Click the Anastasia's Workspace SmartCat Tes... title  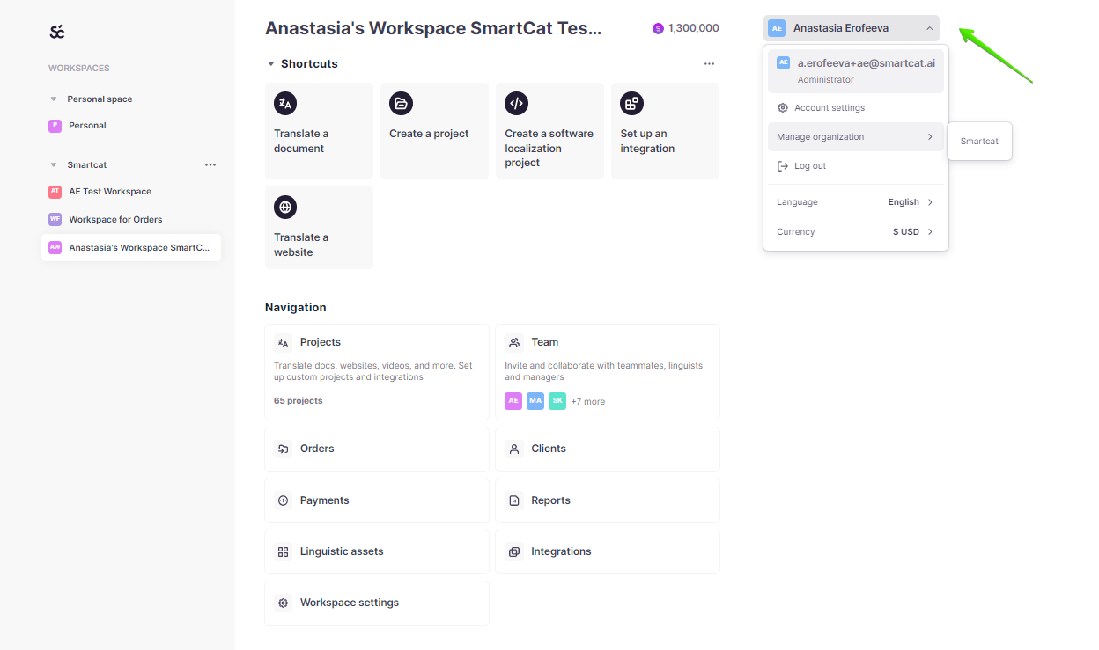pos(433,28)
